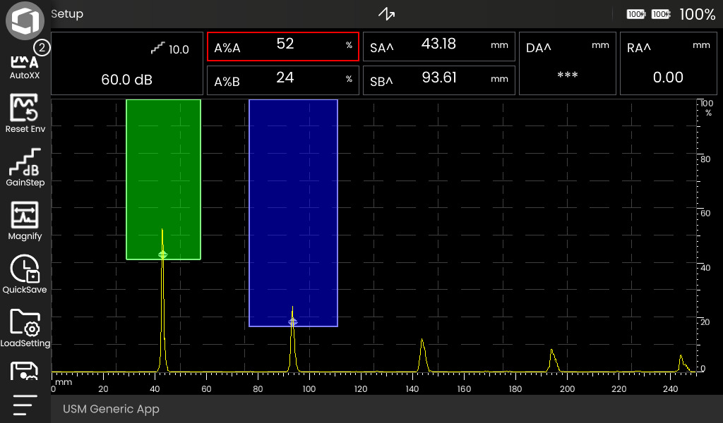The width and height of the screenshot is (723, 423).
Task: Open the main cube logo menu
Action: click(25, 20)
